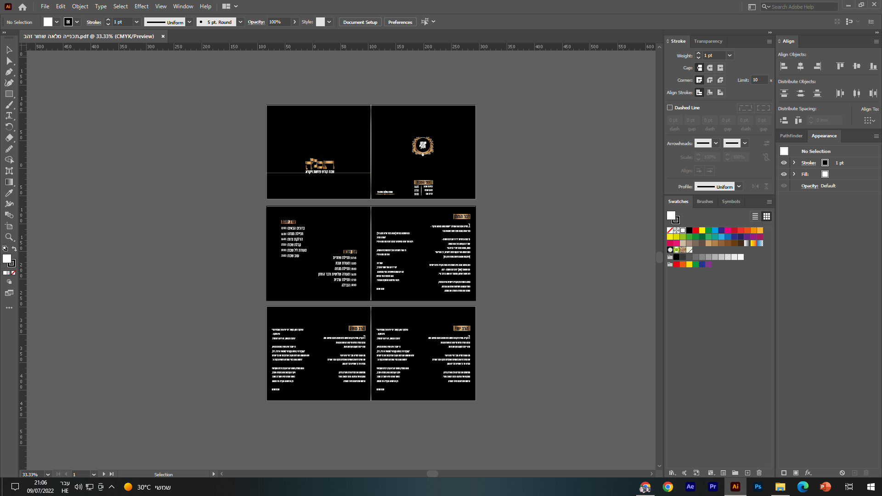The width and height of the screenshot is (882, 496).
Task: Switch swatches to list view
Action: [755, 216]
